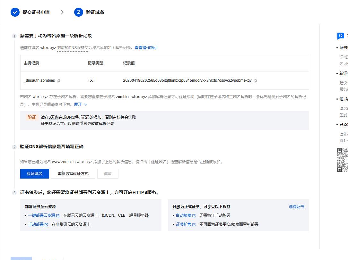This screenshot has width=348, height=260.
Task: Copy the TXT record value
Action: 255,81
